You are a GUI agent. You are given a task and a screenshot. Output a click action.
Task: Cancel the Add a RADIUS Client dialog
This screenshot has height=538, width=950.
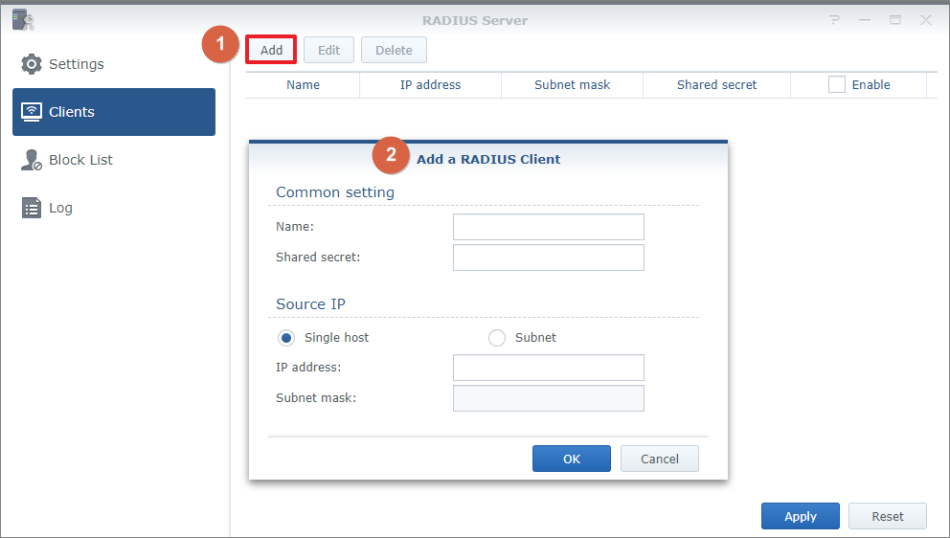(x=660, y=459)
